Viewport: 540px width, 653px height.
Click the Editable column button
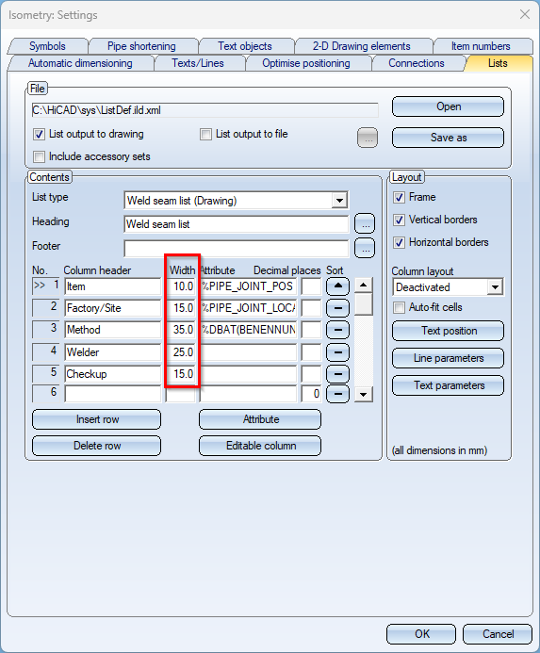click(260, 446)
